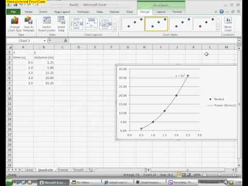Screen dimensions: 248x186
Task: Click the Insert Function fx icon
Action: pos(66,41)
